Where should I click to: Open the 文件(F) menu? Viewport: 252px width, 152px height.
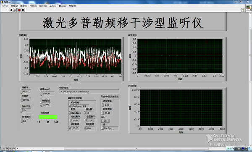tap(5, 6)
